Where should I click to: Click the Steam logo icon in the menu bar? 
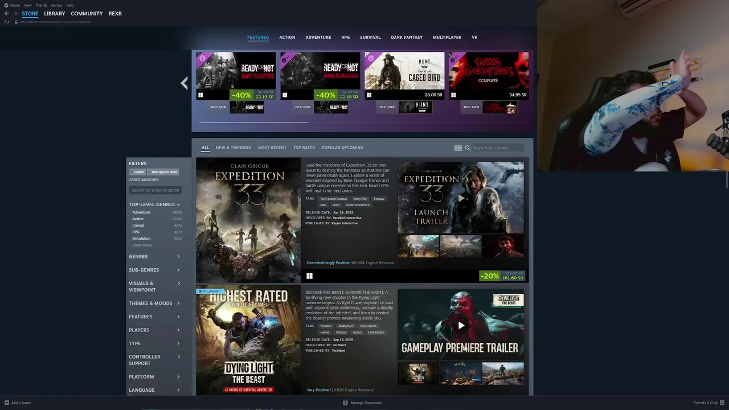(x=6, y=5)
